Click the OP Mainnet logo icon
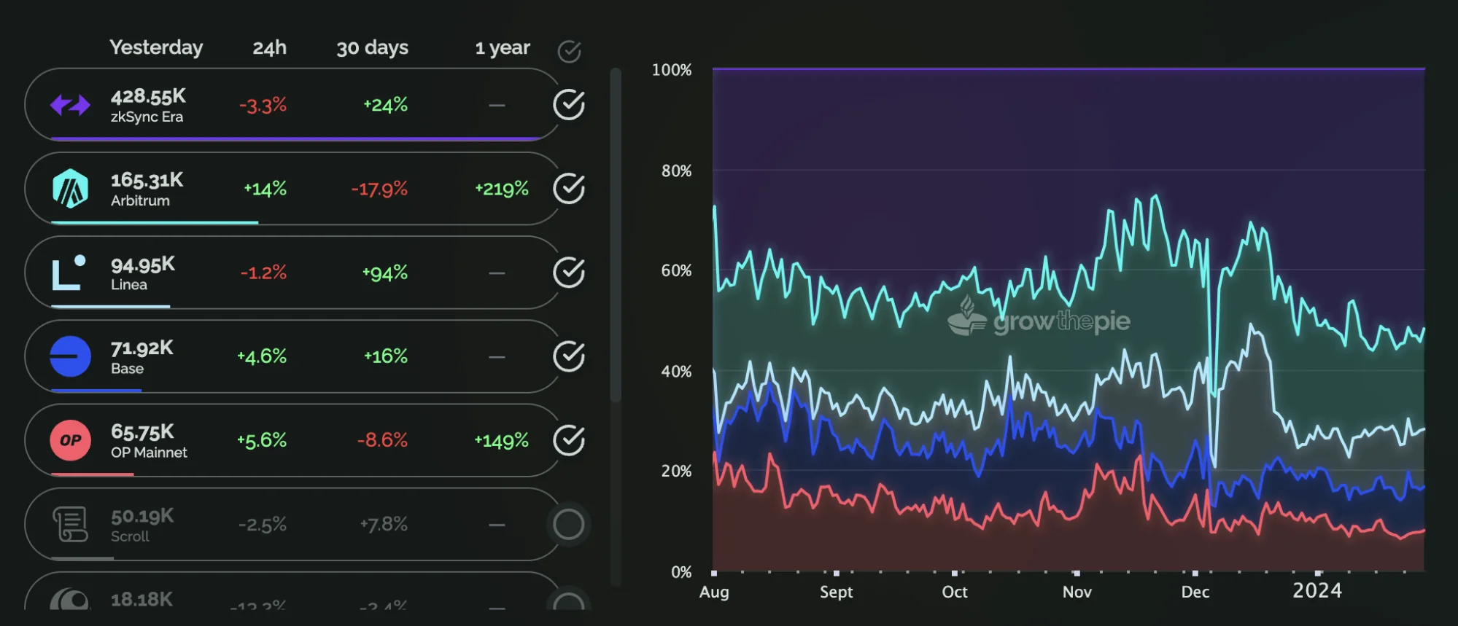The width and height of the screenshot is (1458, 626). click(x=70, y=440)
